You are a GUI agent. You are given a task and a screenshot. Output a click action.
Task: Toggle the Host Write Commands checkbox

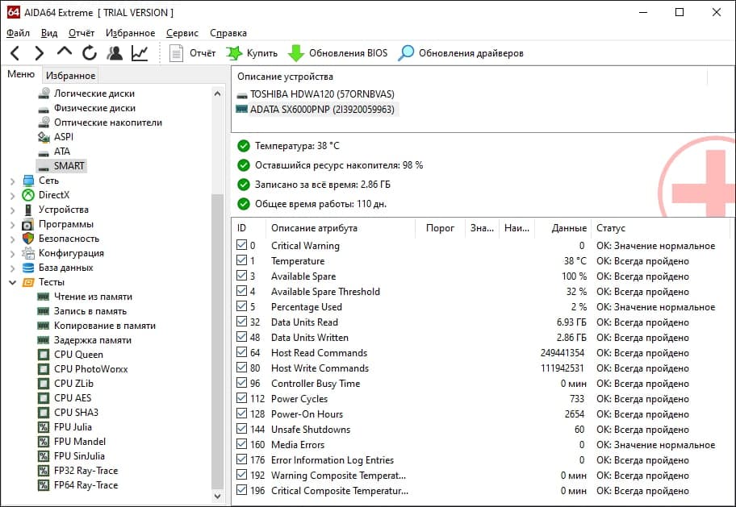(x=242, y=368)
